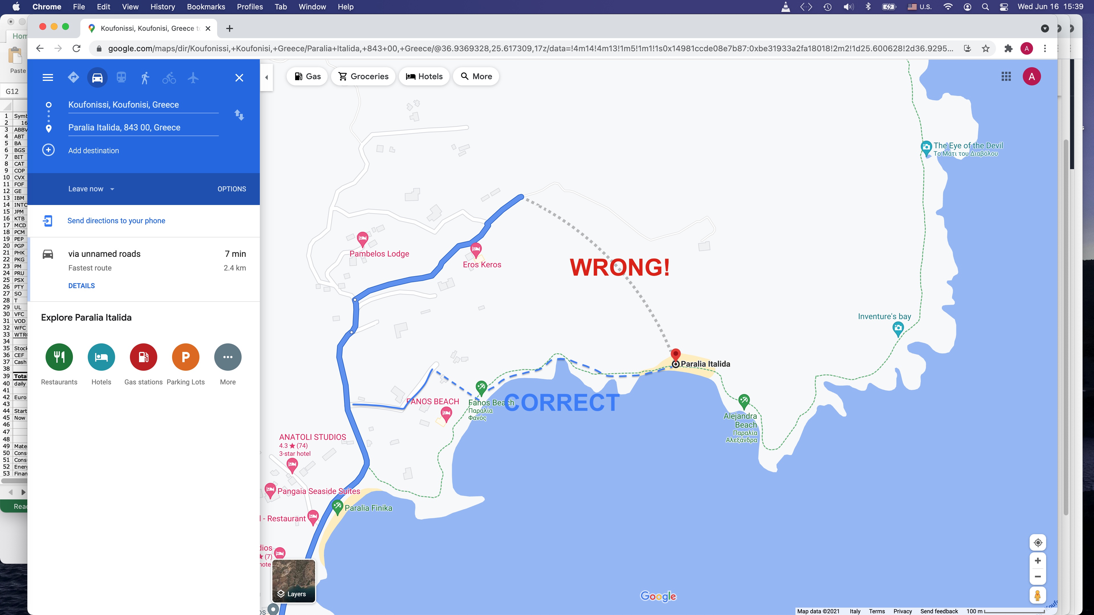Explore nearby Parking Lots
This screenshot has width=1094, height=615.
tap(185, 357)
